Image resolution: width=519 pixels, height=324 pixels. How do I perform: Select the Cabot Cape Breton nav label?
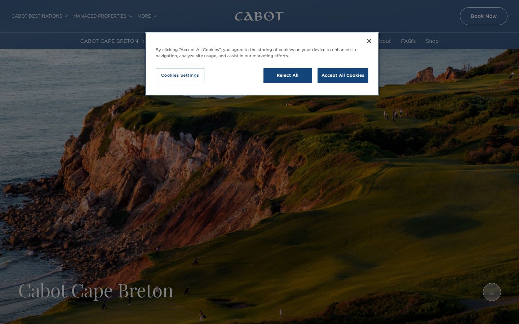[x=109, y=41]
